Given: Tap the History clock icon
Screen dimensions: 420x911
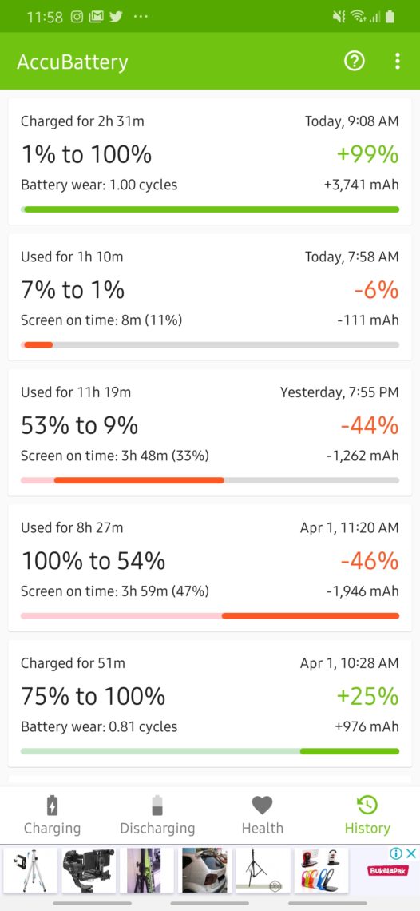Looking at the screenshot, I should (367, 806).
